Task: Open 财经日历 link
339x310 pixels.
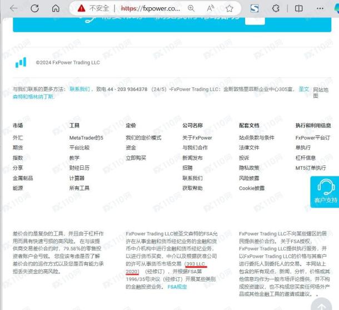Action: pyautogui.click(x=79, y=168)
